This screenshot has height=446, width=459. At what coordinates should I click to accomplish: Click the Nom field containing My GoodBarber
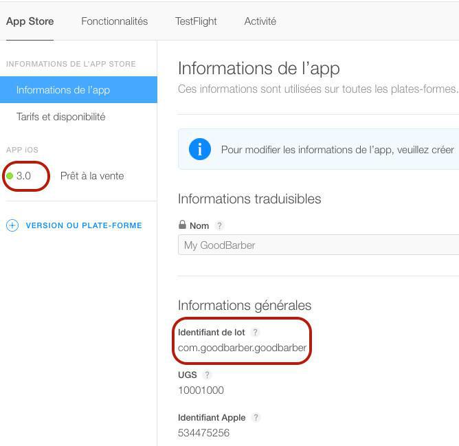coord(316,245)
